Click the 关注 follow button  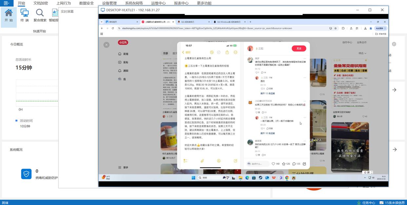click(299, 48)
